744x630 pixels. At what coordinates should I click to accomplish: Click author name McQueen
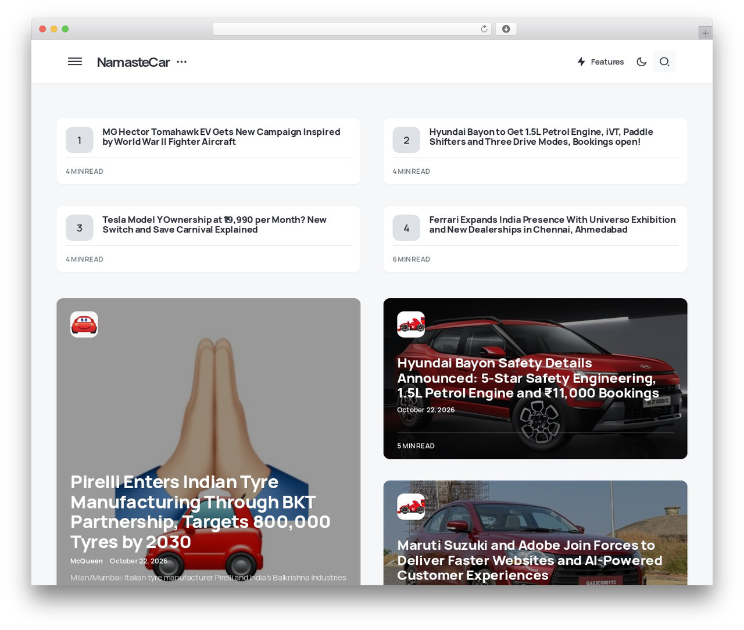tap(87, 561)
